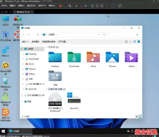Image resolution: width=159 pixels, height=137 pixels.
Task: Pause the virtual machine in VMware toolbar
Action: [60, 6]
